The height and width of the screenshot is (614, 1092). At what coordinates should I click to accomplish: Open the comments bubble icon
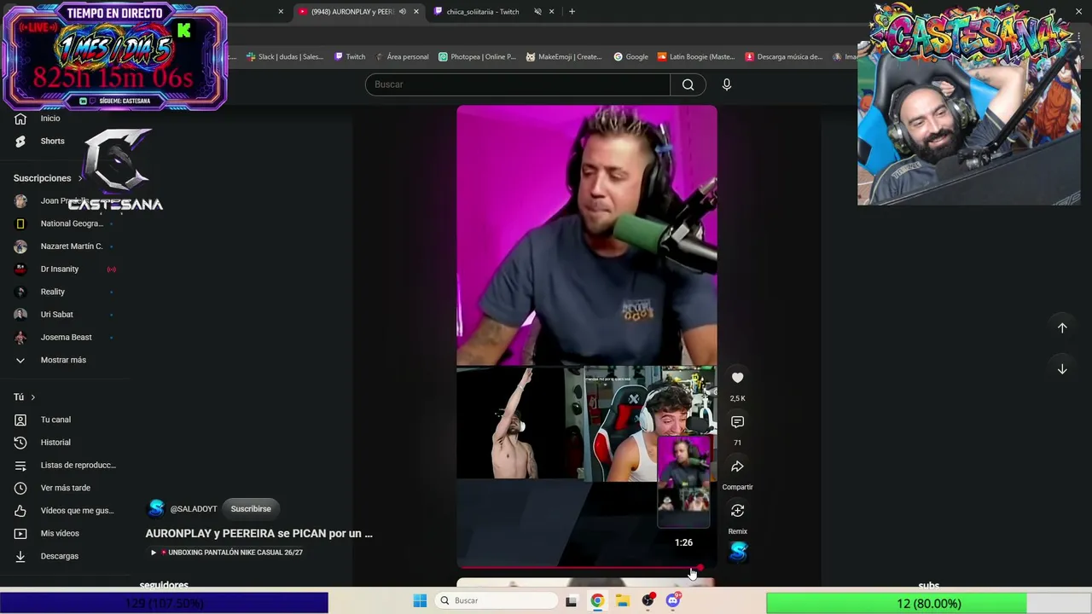click(738, 422)
